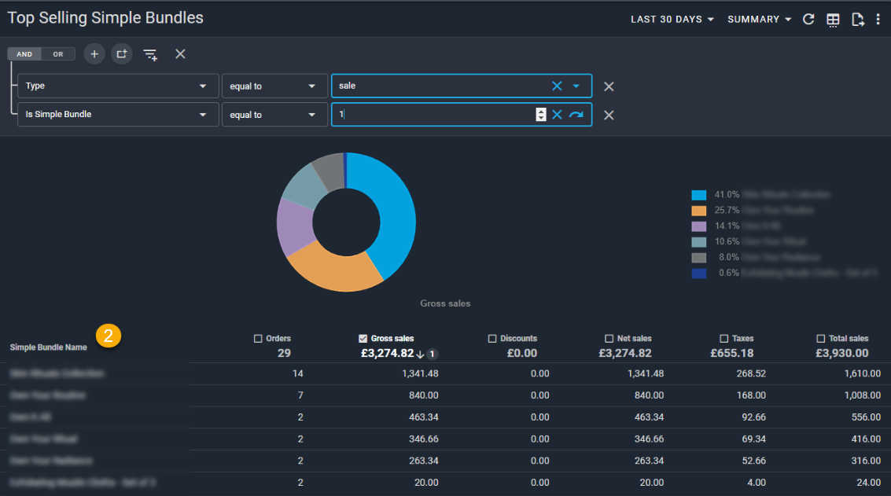Open the Summary view menu

[x=759, y=20]
